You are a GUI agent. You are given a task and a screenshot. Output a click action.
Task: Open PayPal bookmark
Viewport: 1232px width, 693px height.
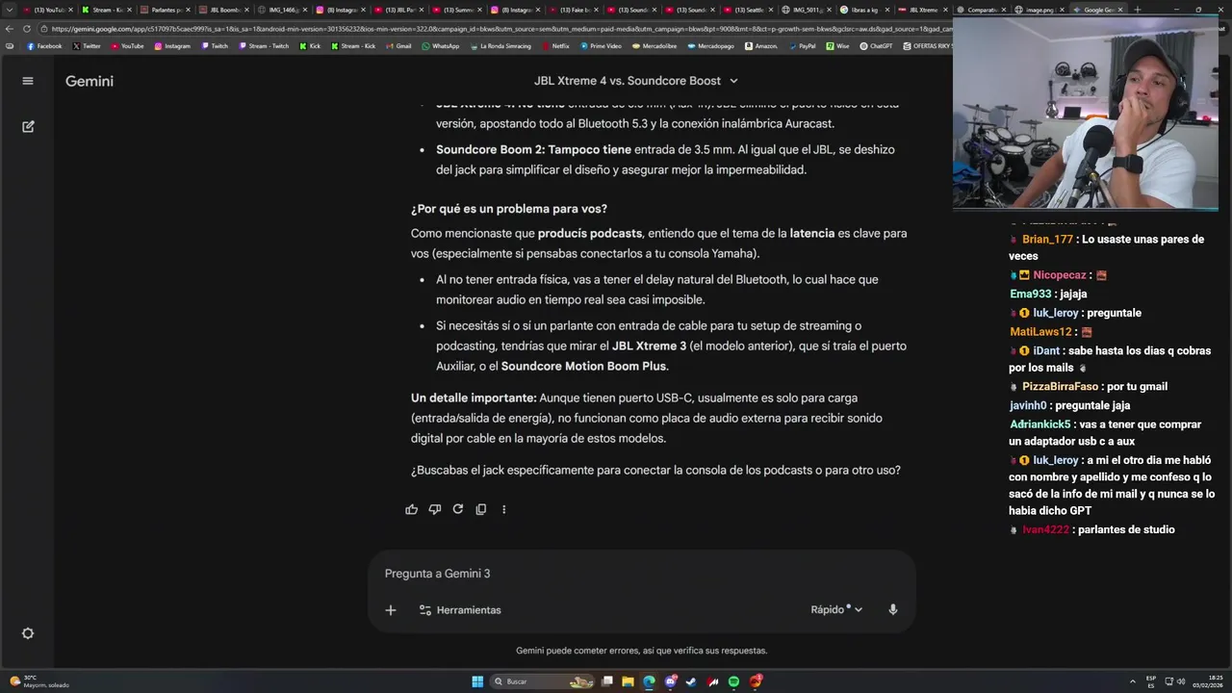802,46
